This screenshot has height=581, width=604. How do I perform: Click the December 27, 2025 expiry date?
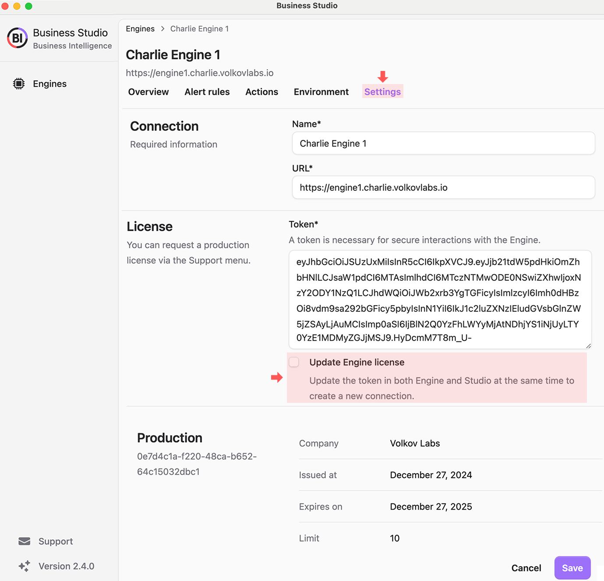pyautogui.click(x=431, y=507)
